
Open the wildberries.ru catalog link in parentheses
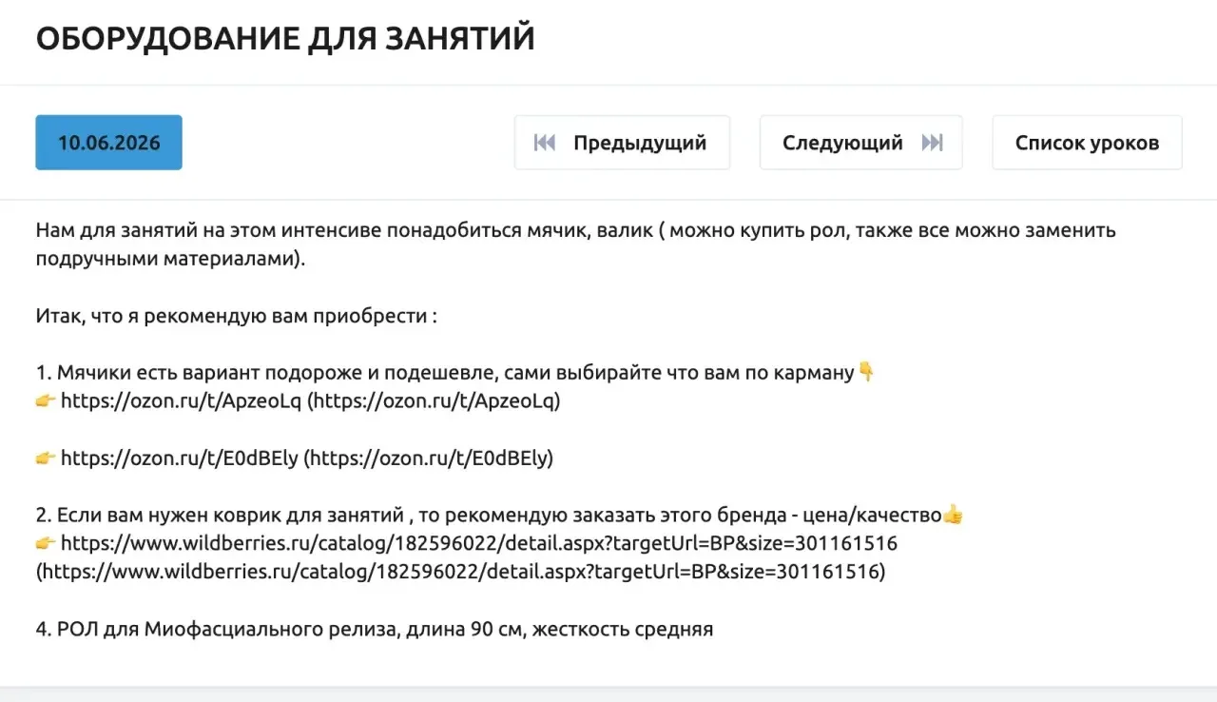[x=460, y=572]
